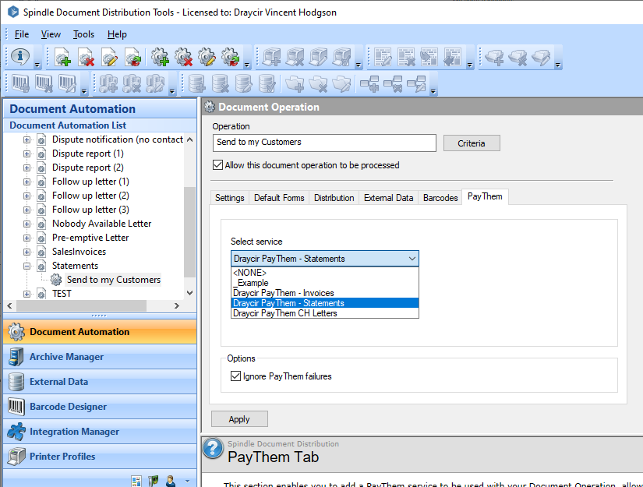Click the add tray cloud icon

[494, 58]
